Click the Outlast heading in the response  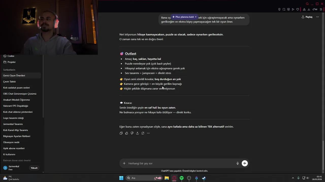pyautogui.click(x=131, y=54)
